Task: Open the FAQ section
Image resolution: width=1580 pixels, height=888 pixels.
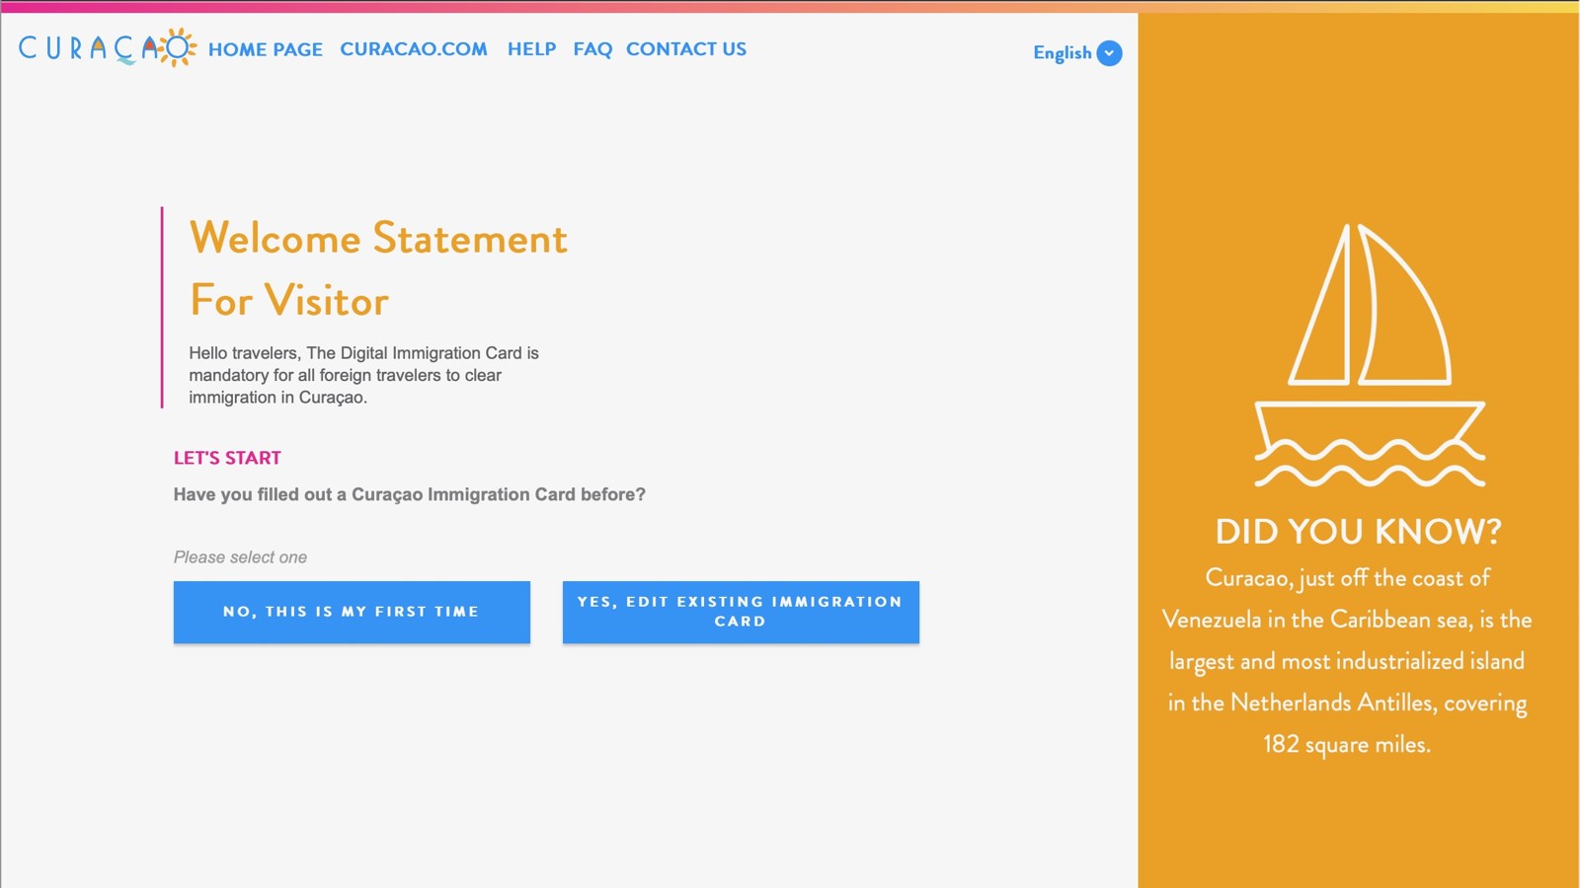Action: tap(592, 49)
